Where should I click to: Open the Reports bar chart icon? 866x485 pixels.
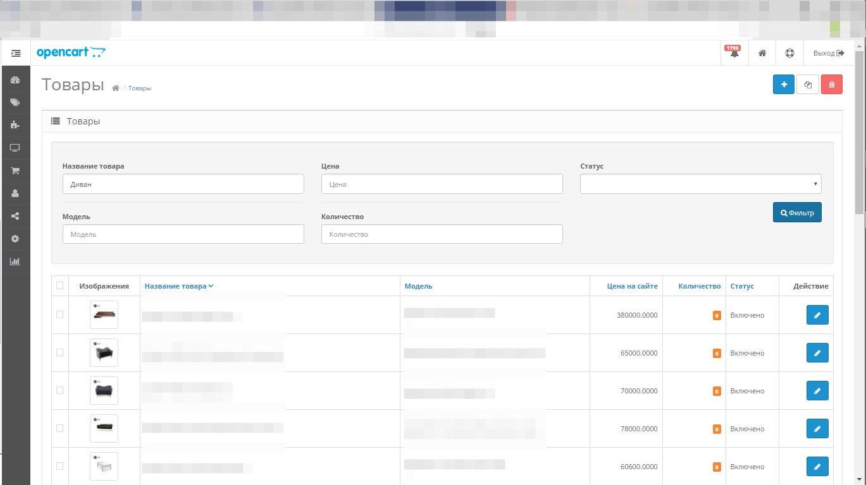click(15, 261)
